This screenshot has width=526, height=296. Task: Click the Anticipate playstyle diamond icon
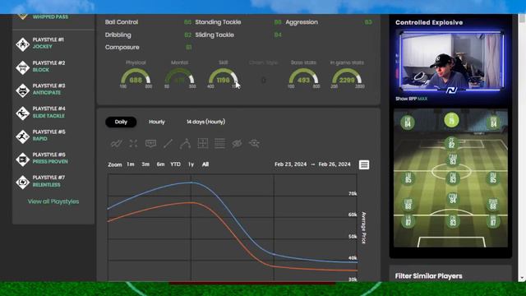point(22,90)
